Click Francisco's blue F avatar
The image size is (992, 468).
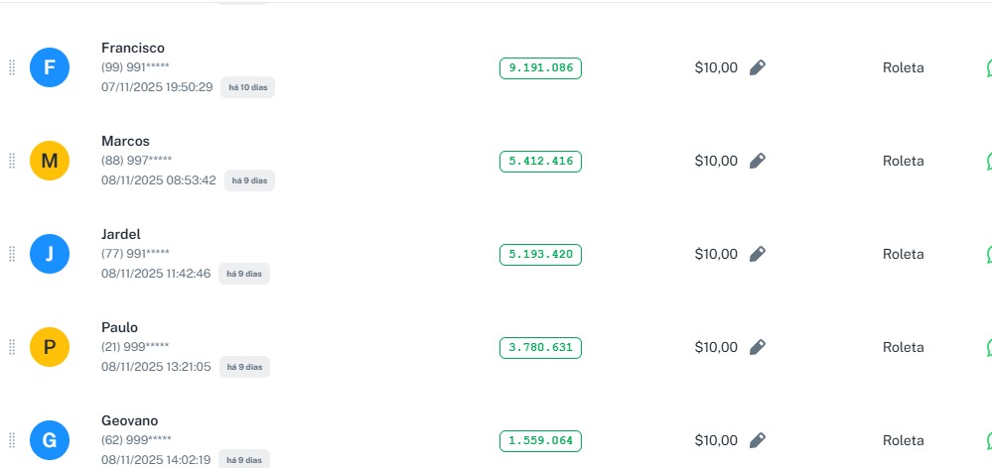[x=50, y=67]
